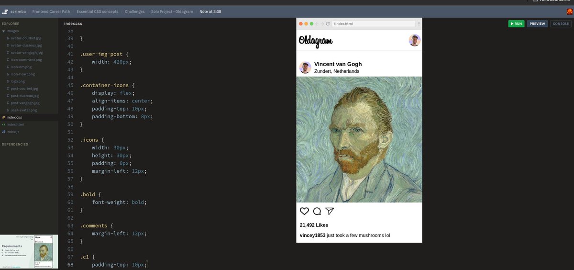Click the comment bubble icon

(317, 211)
